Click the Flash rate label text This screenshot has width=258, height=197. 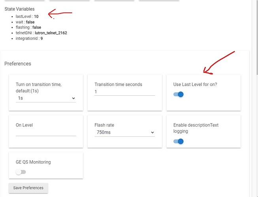click(104, 125)
